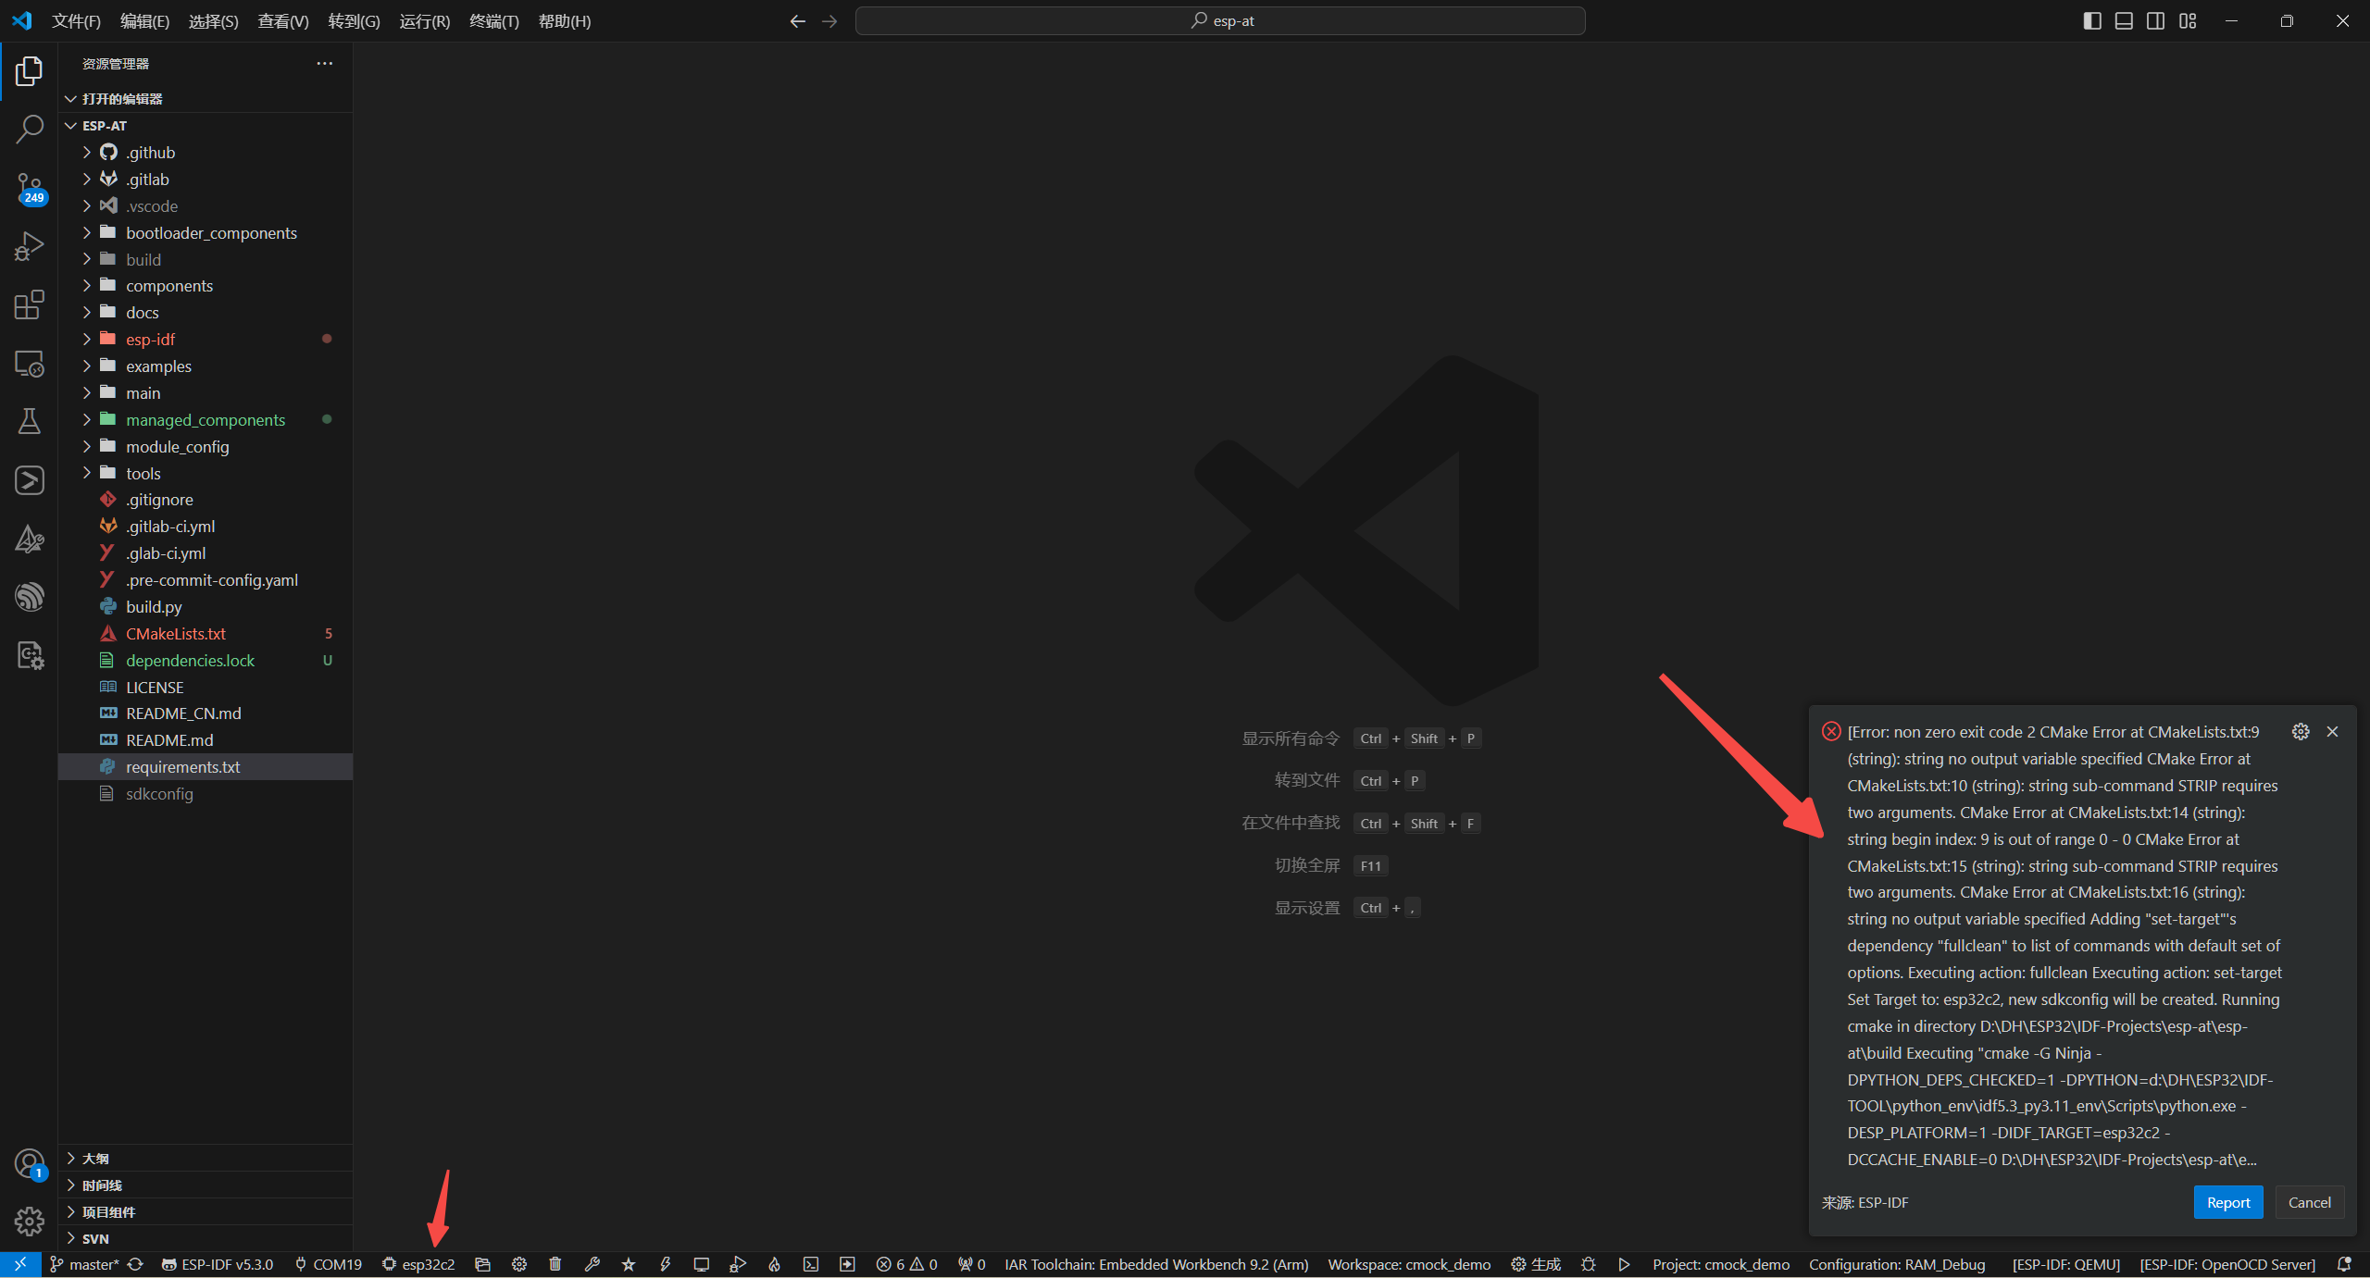
Task: Open the Accounts menu in activity bar
Action: (29, 1164)
